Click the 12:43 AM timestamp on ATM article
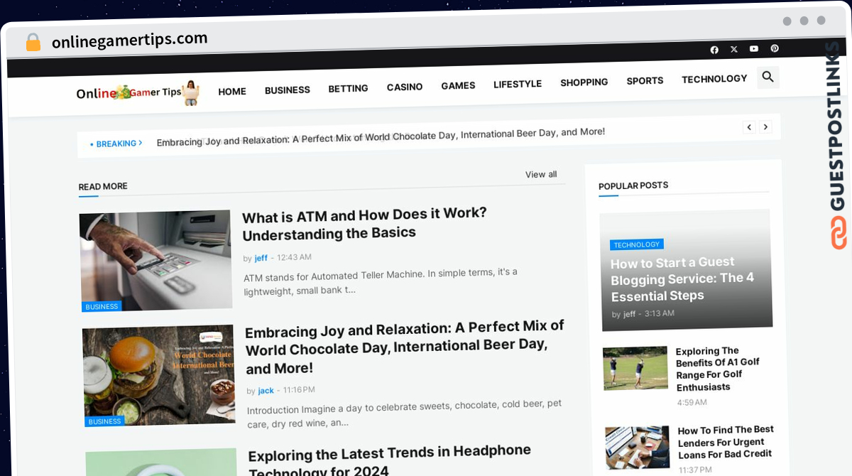The width and height of the screenshot is (852, 476). 294,257
